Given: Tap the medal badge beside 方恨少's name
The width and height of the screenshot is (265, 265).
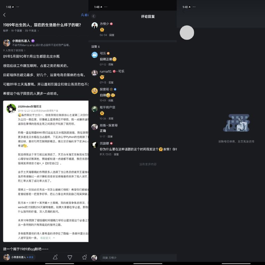Looking at the screenshot, I should [111, 24].
